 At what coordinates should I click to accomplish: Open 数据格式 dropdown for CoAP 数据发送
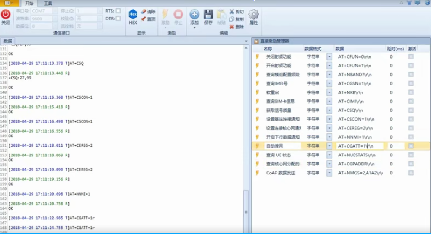coord(329,173)
